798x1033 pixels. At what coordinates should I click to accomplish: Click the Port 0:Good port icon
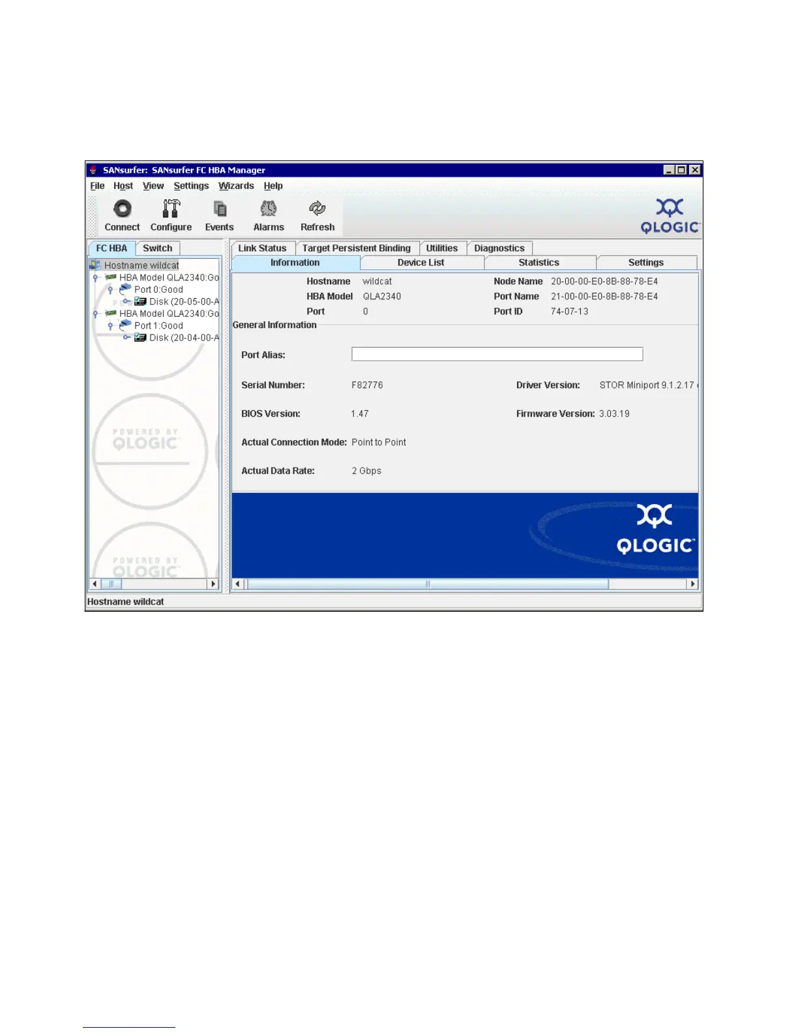coord(126,289)
